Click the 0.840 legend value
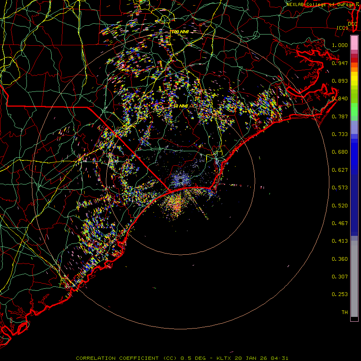Screen dimensions: 361x361 coord(340,99)
